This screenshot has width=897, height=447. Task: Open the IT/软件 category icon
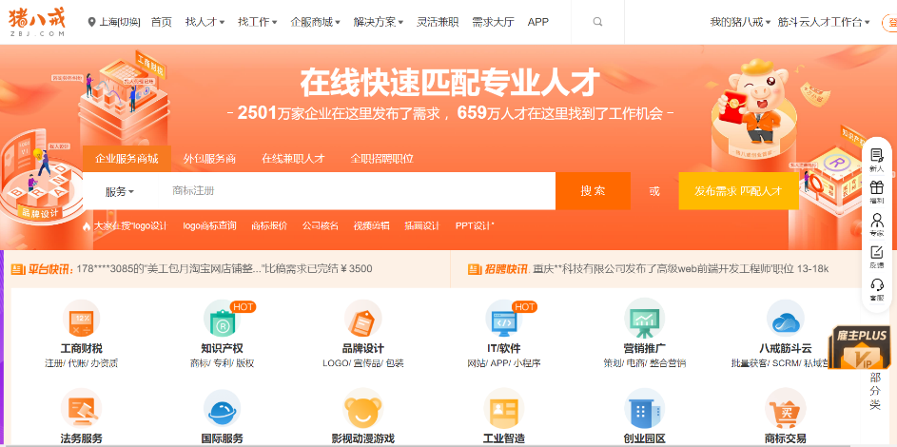click(x=503, y=320)
